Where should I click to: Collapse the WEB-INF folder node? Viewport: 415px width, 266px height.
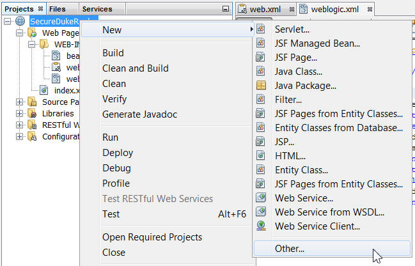coord(31,45)
